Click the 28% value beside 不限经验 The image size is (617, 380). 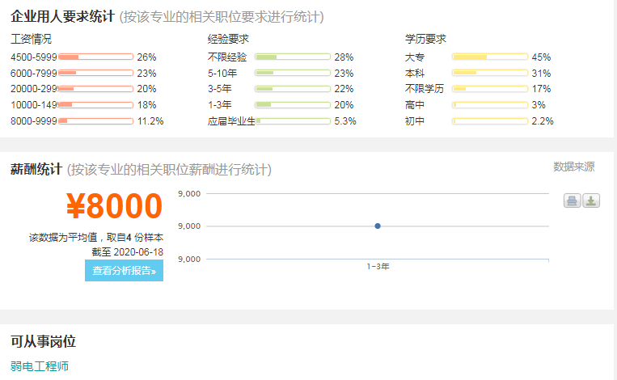344,57
